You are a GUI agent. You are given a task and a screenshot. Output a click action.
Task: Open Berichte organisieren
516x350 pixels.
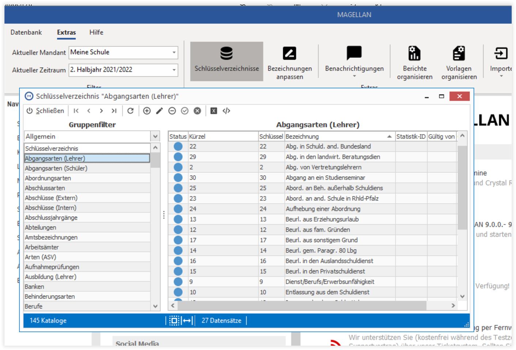[x=414, y=62]
